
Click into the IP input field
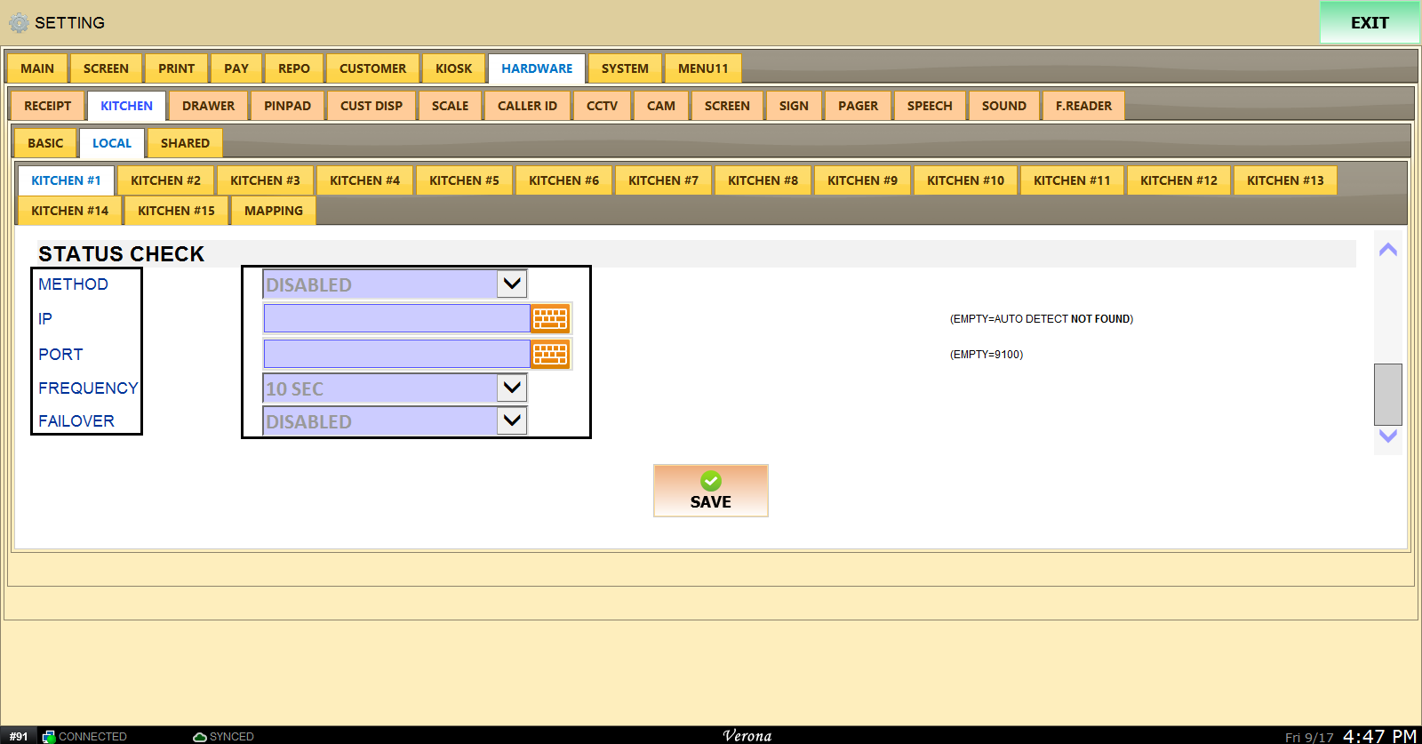coord(397,318)
